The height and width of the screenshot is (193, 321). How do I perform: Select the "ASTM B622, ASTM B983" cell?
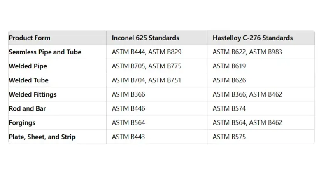point(247,52)
